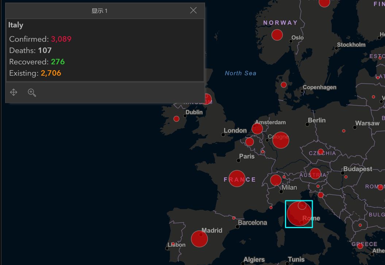
Task: Click the red marker southeast of Austria on the coast
Action: (320, 195)
